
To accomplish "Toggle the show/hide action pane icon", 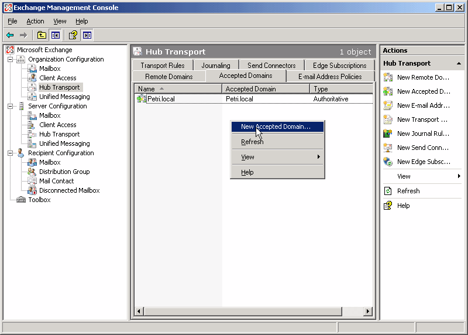I will pos(87,35).
